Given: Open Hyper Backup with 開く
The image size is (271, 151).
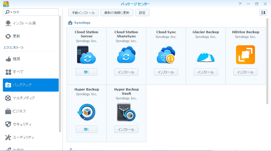Looking at the screenshot, I should click(86, 129).
